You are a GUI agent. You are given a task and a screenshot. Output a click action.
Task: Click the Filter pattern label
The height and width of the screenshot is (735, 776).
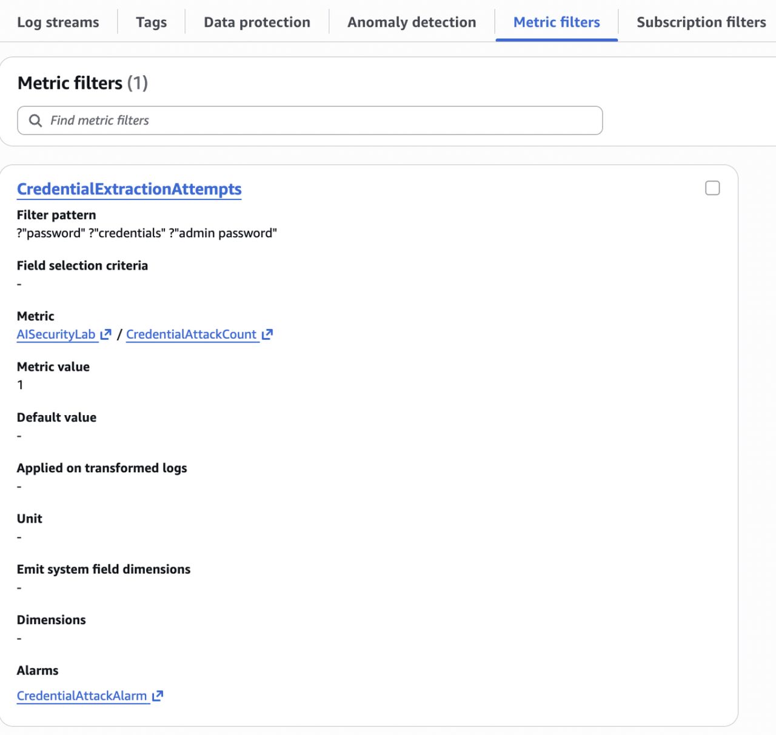click(56, 215)
